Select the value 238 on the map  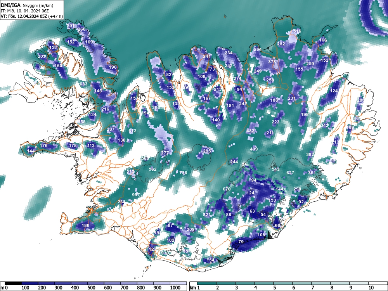pyautogui.click(x=121, y=202)
